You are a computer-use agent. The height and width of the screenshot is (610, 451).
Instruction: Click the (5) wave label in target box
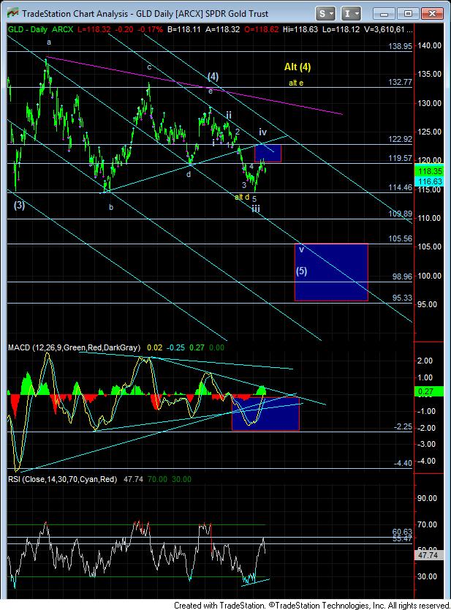click(302, 271)
